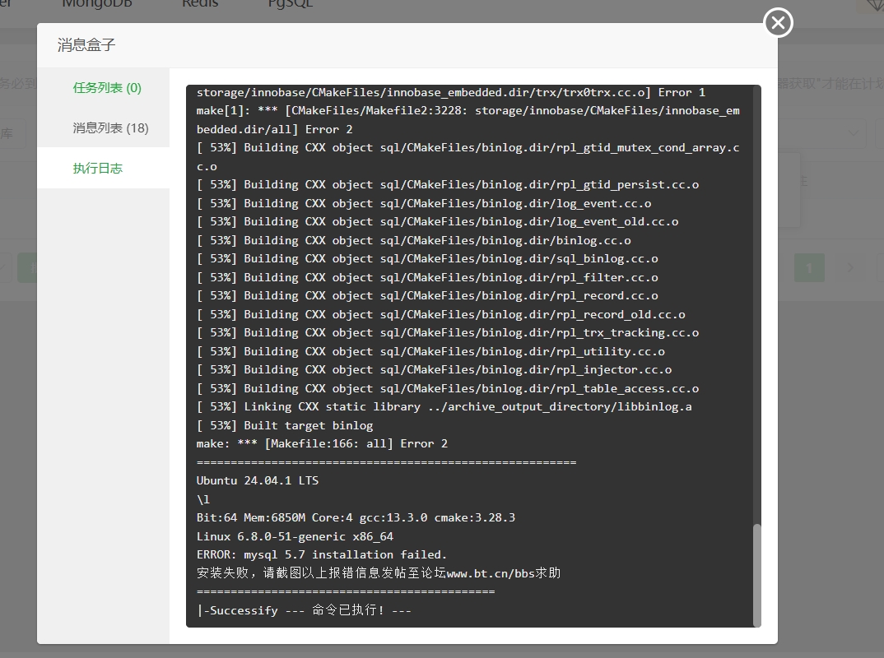Open the MongoDB tab in background page

(97, 4)
